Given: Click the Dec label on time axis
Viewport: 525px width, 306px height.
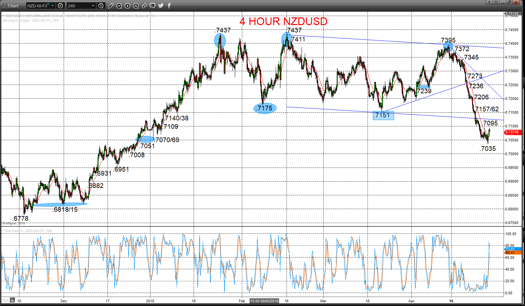Looking at the screenshot, I should coord(64,301).
